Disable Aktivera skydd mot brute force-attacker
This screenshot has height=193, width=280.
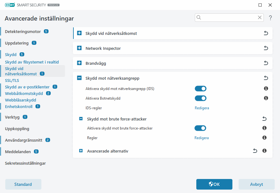tap(200, 128)
